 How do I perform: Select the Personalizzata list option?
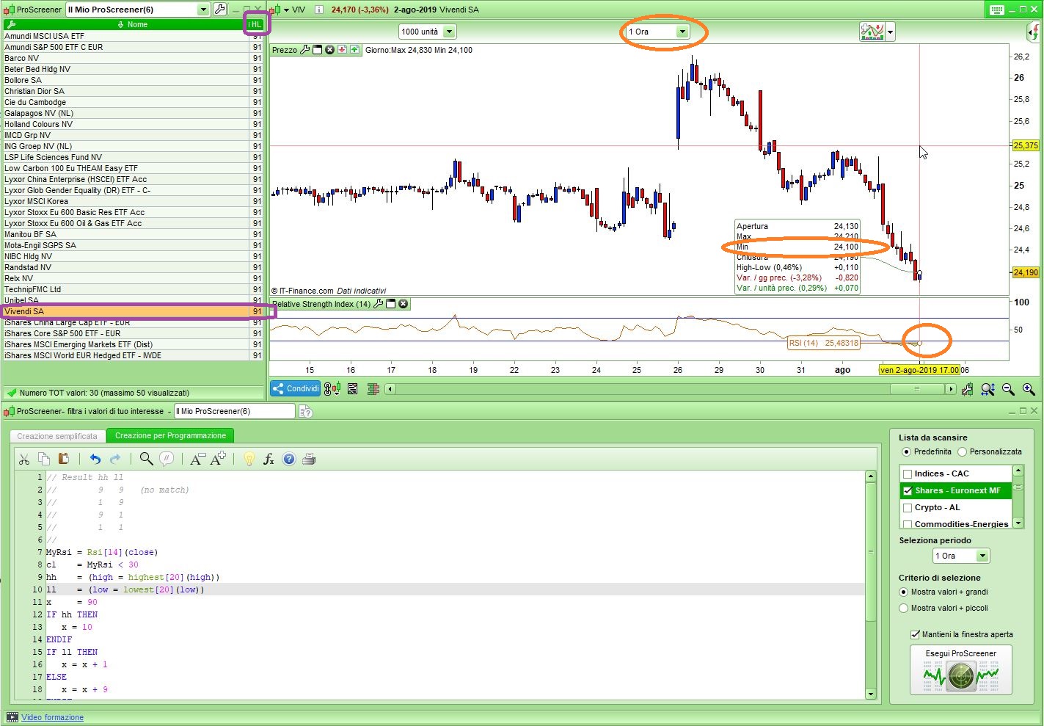click(963, 452)
